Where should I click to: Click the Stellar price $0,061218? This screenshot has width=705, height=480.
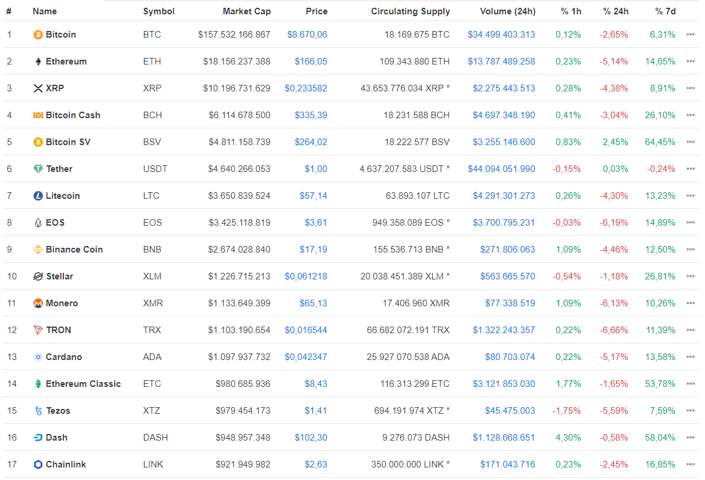pos(306,276)
